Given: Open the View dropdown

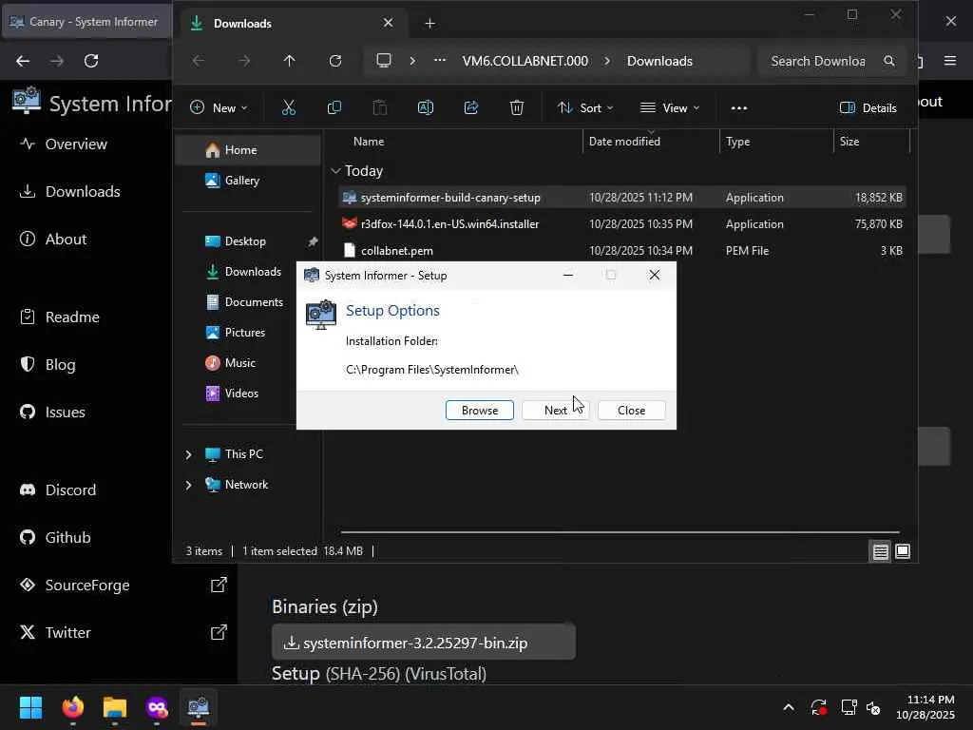Looking at the screenshot, I should coord(670,108).
